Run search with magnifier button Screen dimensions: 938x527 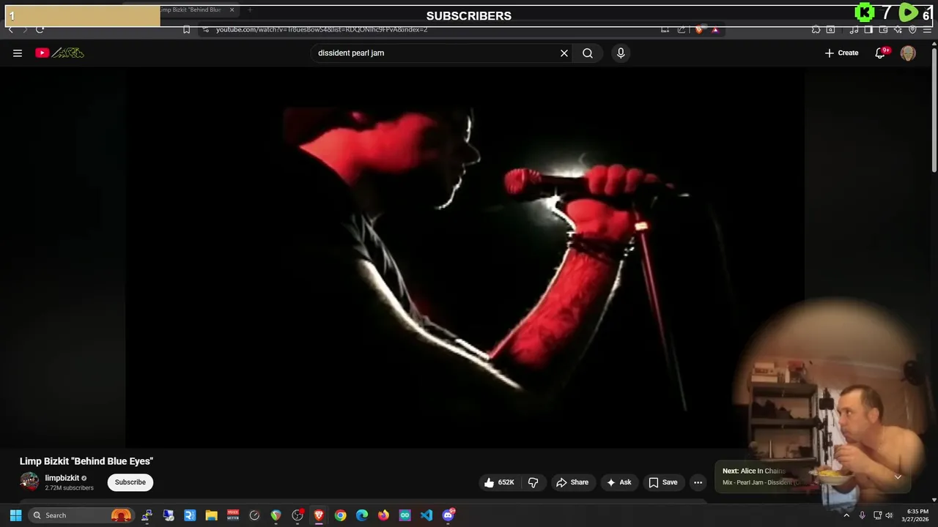click(x=588, y=53)
